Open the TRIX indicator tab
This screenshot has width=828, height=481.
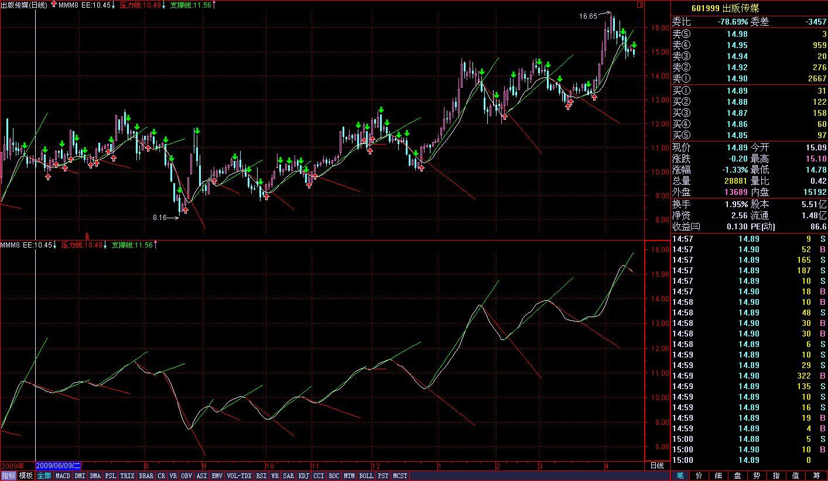[127, 476]
